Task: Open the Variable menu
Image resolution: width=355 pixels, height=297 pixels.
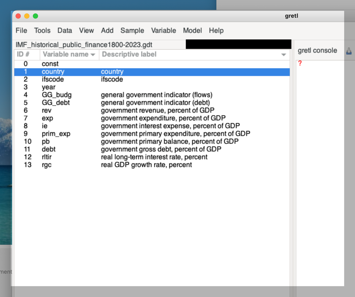Action: (164, 31)
